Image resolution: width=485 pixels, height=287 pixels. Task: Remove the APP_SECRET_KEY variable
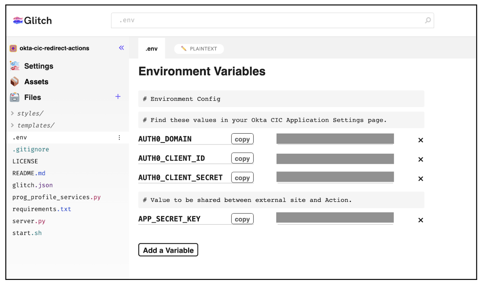[420, 220]
